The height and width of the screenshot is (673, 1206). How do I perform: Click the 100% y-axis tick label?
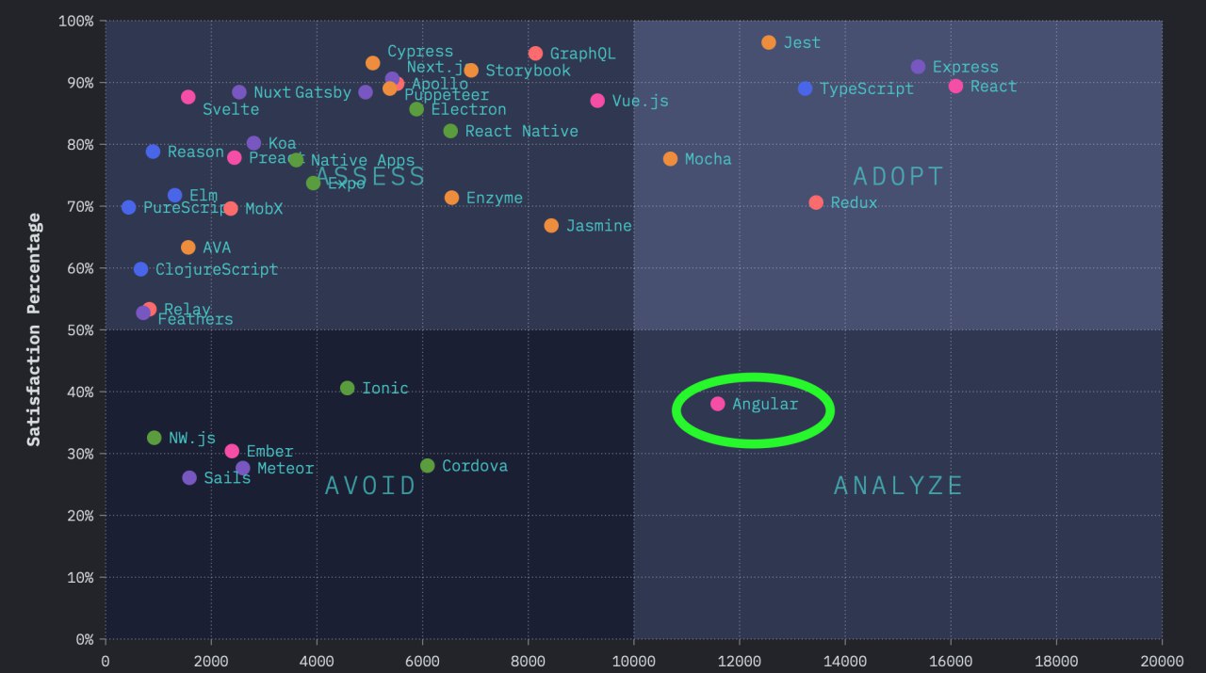(75, 21)
